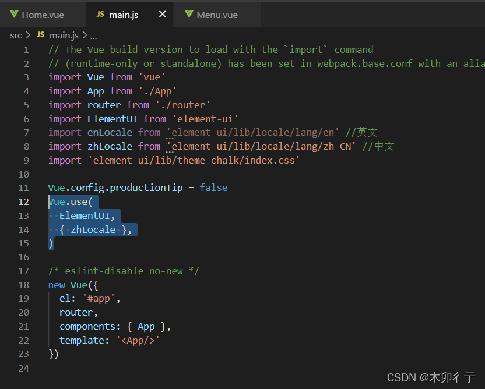This screenshot has height=389, width=485.
Task: Click productionTip on line 11
Action: pyautogui.click(x=146, y=188)
